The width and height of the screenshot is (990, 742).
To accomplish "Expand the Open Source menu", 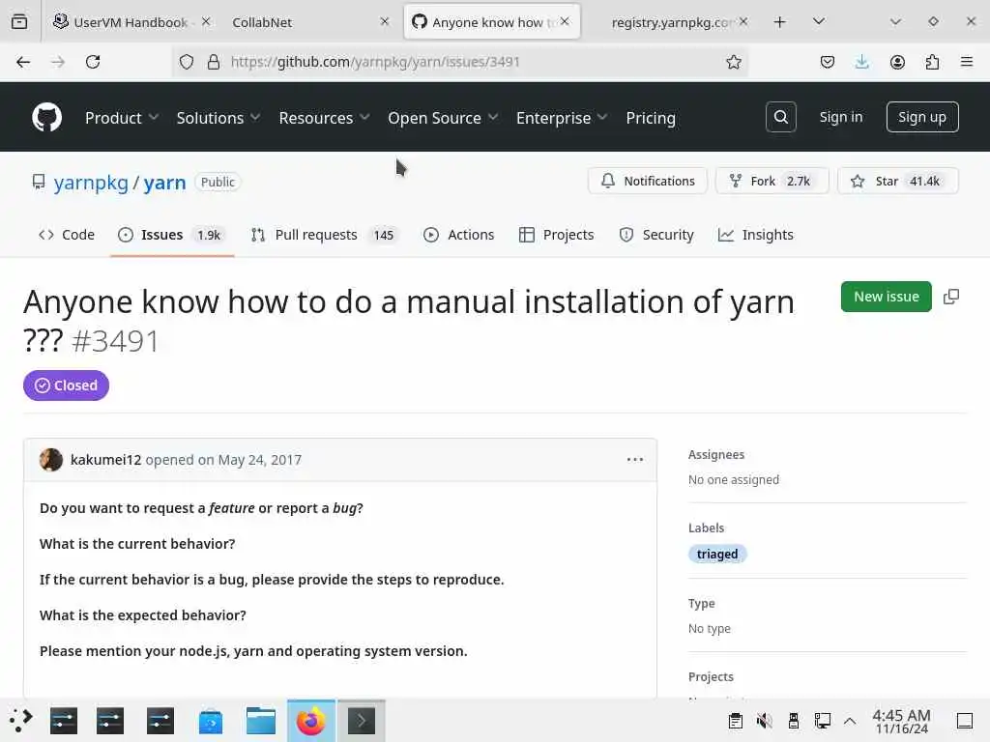I will click(x=443, y=118).
